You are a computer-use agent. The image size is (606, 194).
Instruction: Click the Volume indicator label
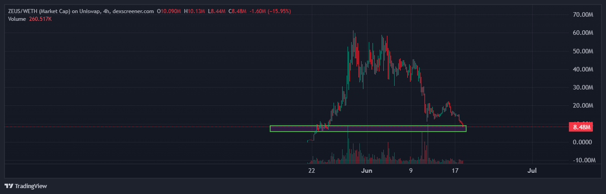point(17,19)
